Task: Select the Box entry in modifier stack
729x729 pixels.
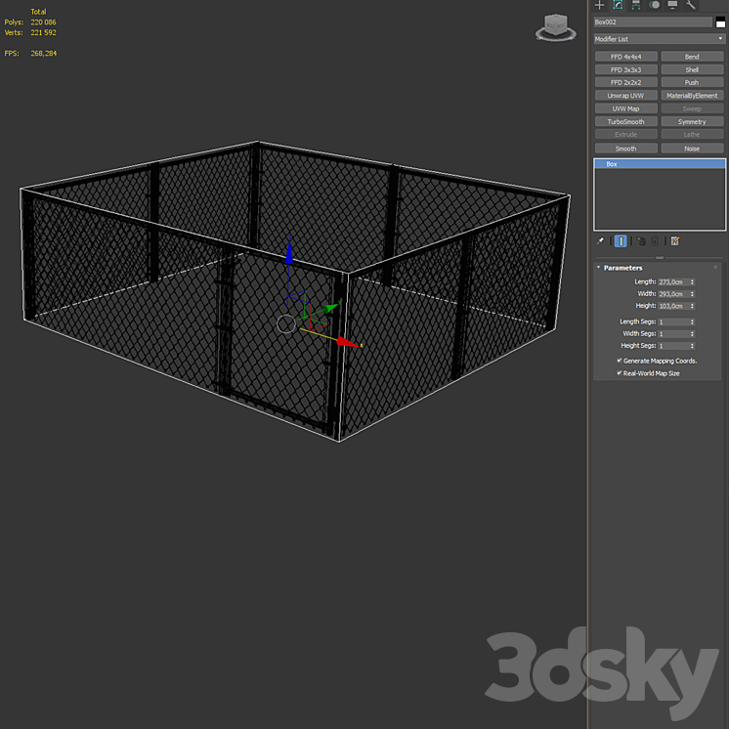Action: [x=660, y=163]
